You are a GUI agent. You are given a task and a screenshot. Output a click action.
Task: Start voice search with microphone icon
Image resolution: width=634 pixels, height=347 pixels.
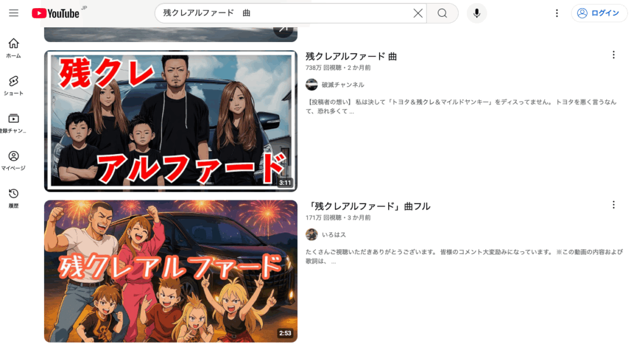point(477,14)
